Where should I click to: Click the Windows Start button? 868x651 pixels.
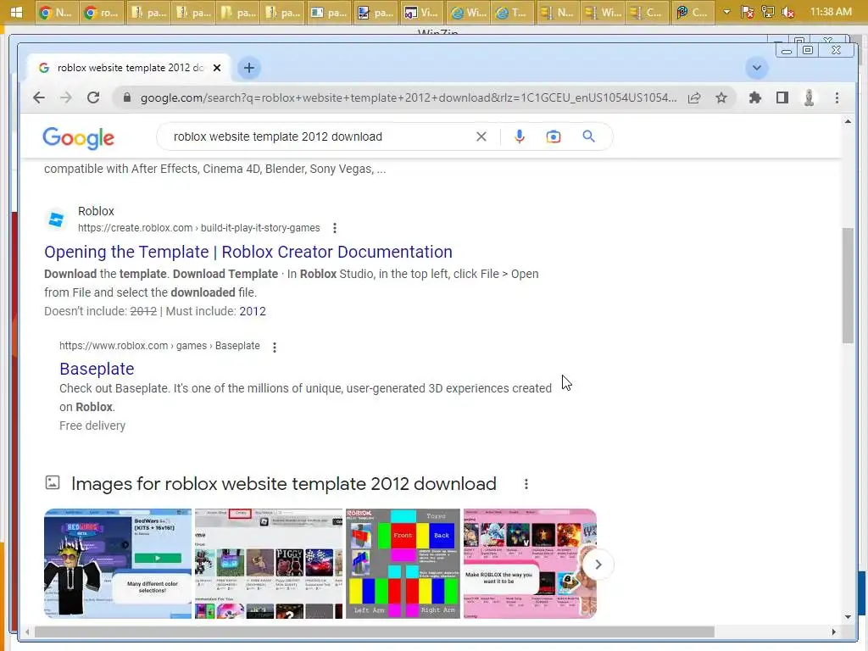pos(17,12)
